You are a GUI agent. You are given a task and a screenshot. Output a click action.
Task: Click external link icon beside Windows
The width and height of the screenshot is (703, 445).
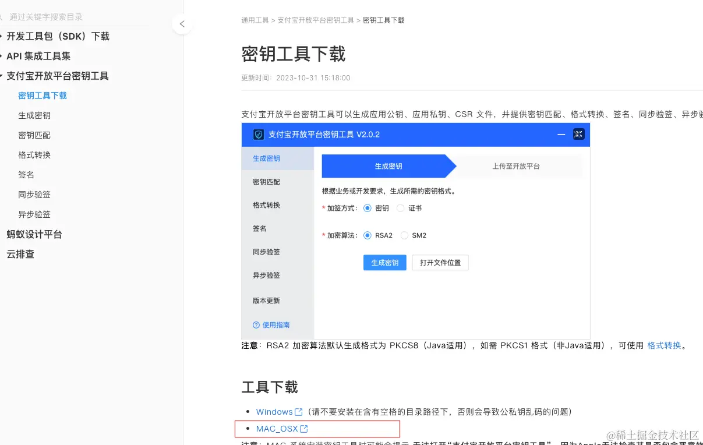(299, 412)
